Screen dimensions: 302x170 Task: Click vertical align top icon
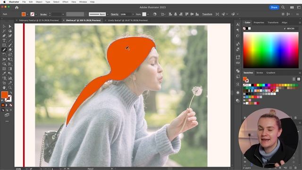187,14
